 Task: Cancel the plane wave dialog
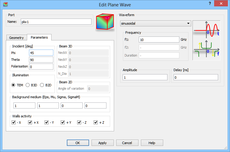[x=127, y=143]
